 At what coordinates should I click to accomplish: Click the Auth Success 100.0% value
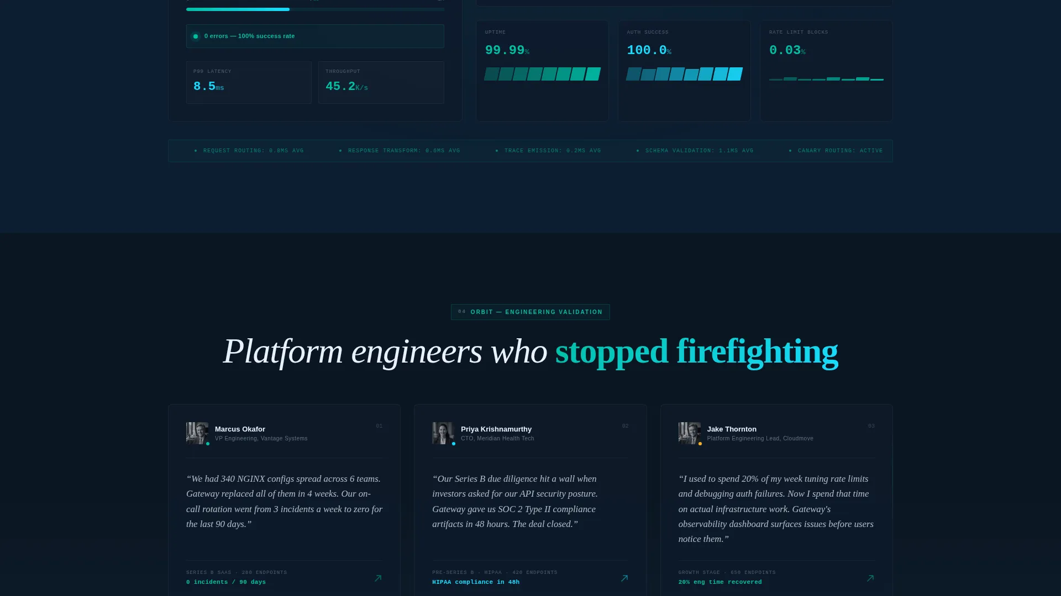click(x=649, y=51)
